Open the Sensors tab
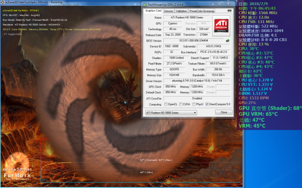The image size is (302, 188). 168,11
